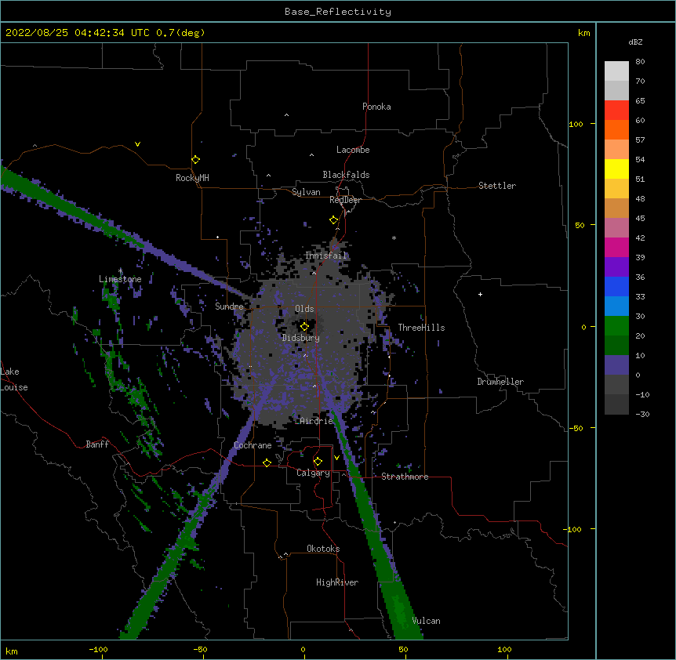Click the dBZ legend heading
The image size is (676, 660).
[x=635, y=42]
